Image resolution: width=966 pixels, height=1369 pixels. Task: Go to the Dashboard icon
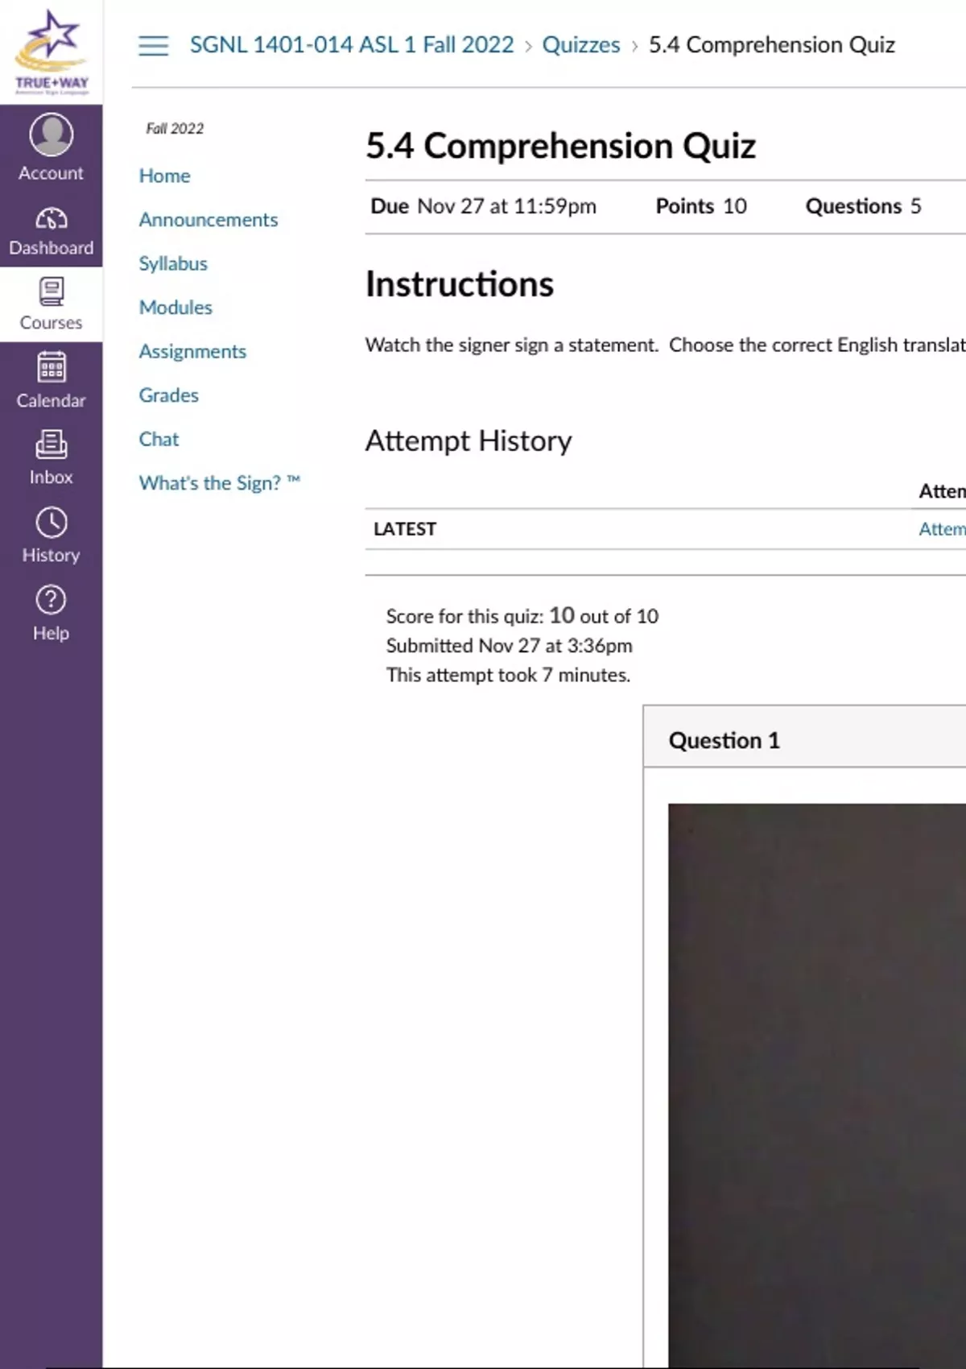click(51, 219)
